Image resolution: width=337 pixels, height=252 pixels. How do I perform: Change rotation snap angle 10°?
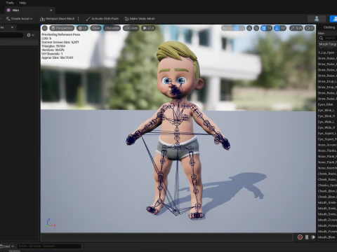click(283, 28)
